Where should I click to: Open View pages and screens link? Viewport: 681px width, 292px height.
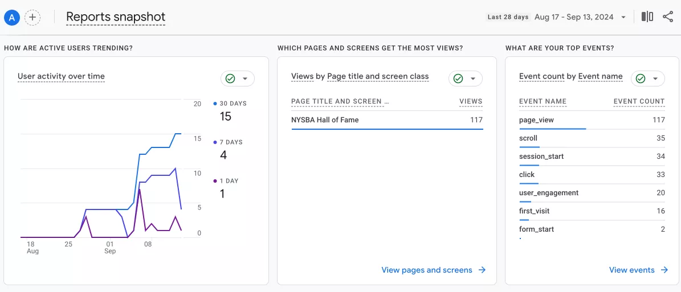tap(427, 270)
